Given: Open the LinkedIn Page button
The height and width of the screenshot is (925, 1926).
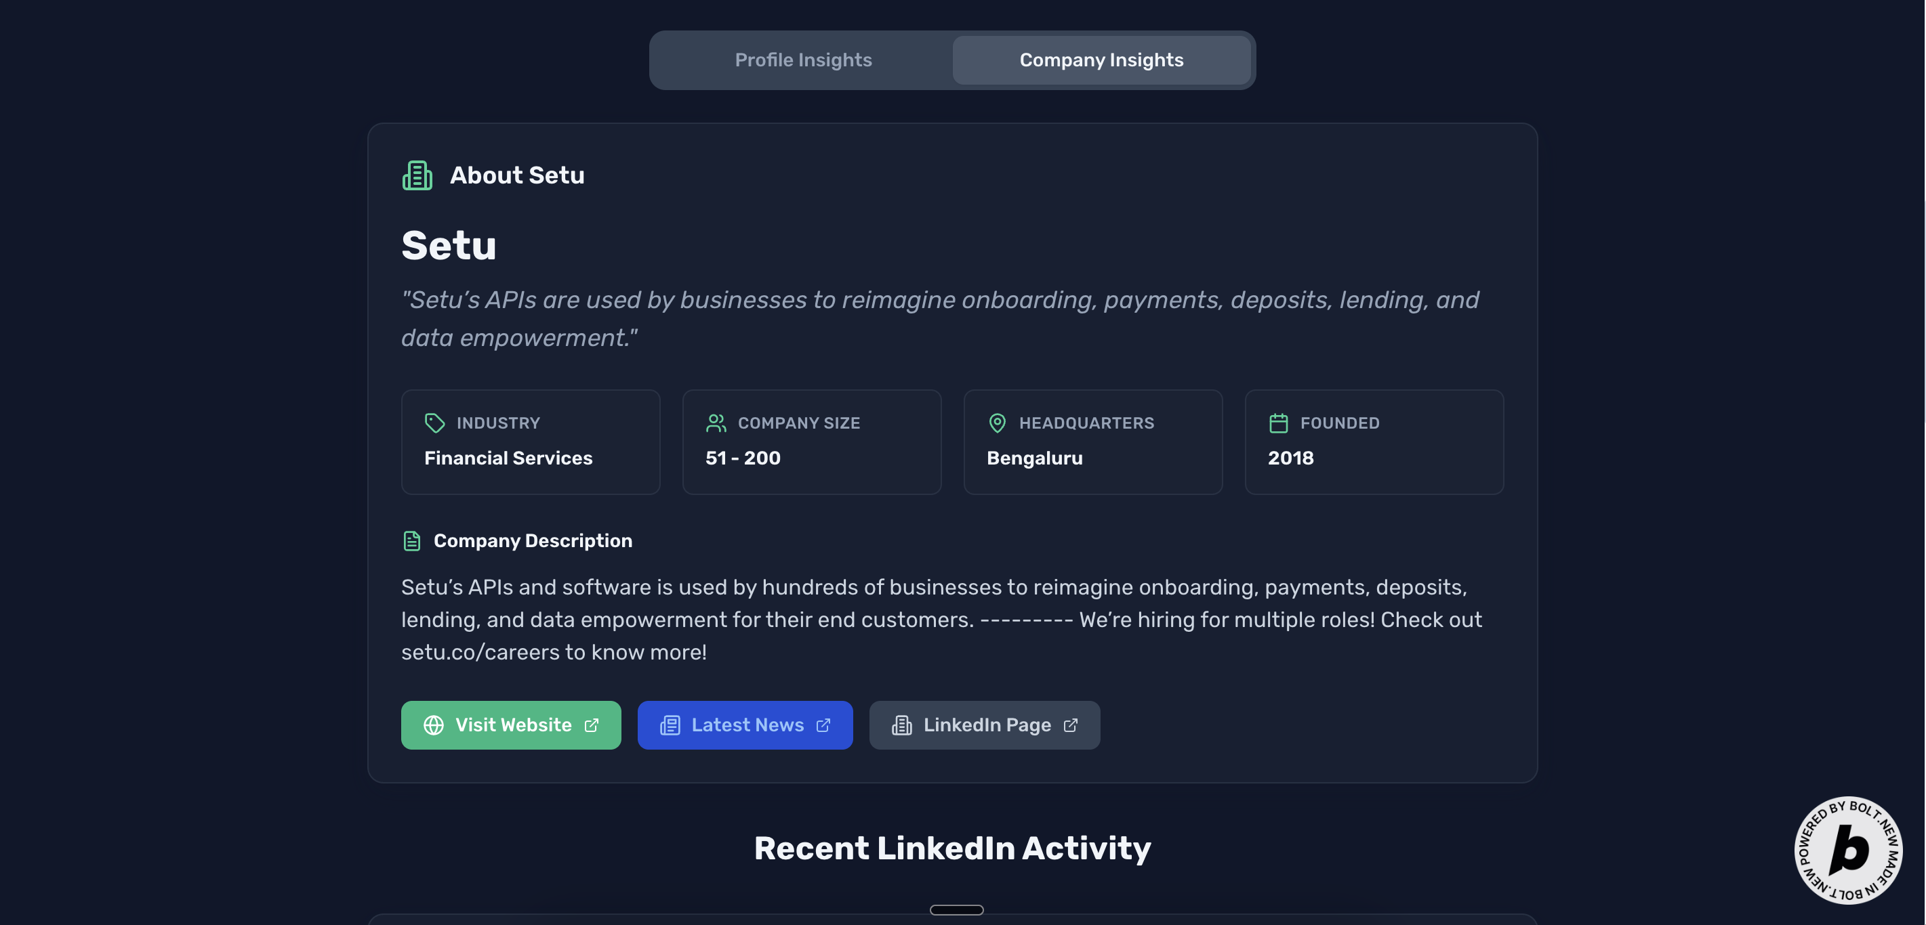Looking at the screenshot, I should pos(985,725).
